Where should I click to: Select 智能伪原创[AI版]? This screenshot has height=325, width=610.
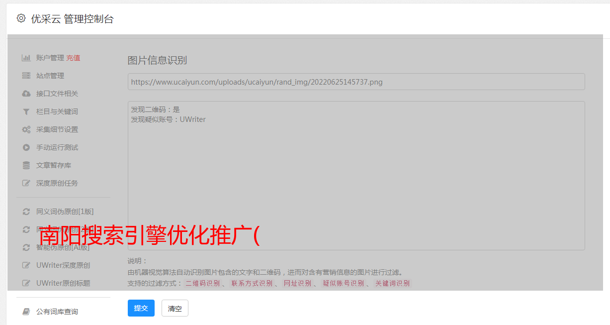pyautogui.click(x=64, y=247)
